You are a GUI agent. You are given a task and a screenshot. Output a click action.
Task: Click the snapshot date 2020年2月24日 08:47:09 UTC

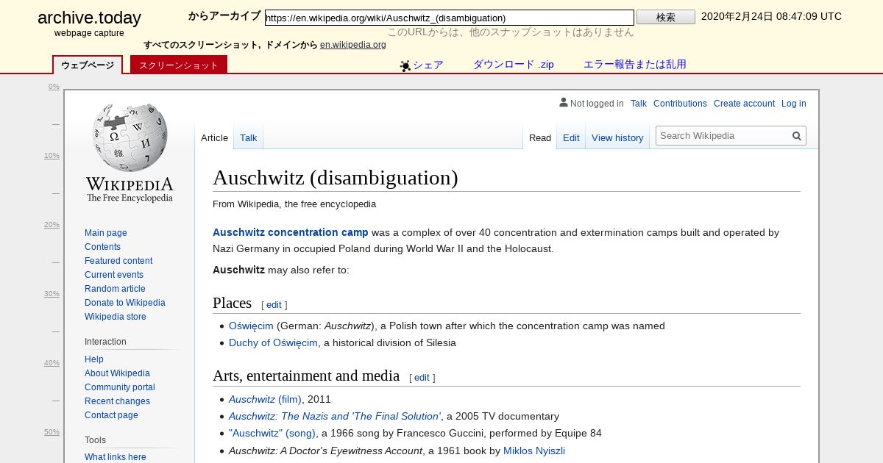771,16
